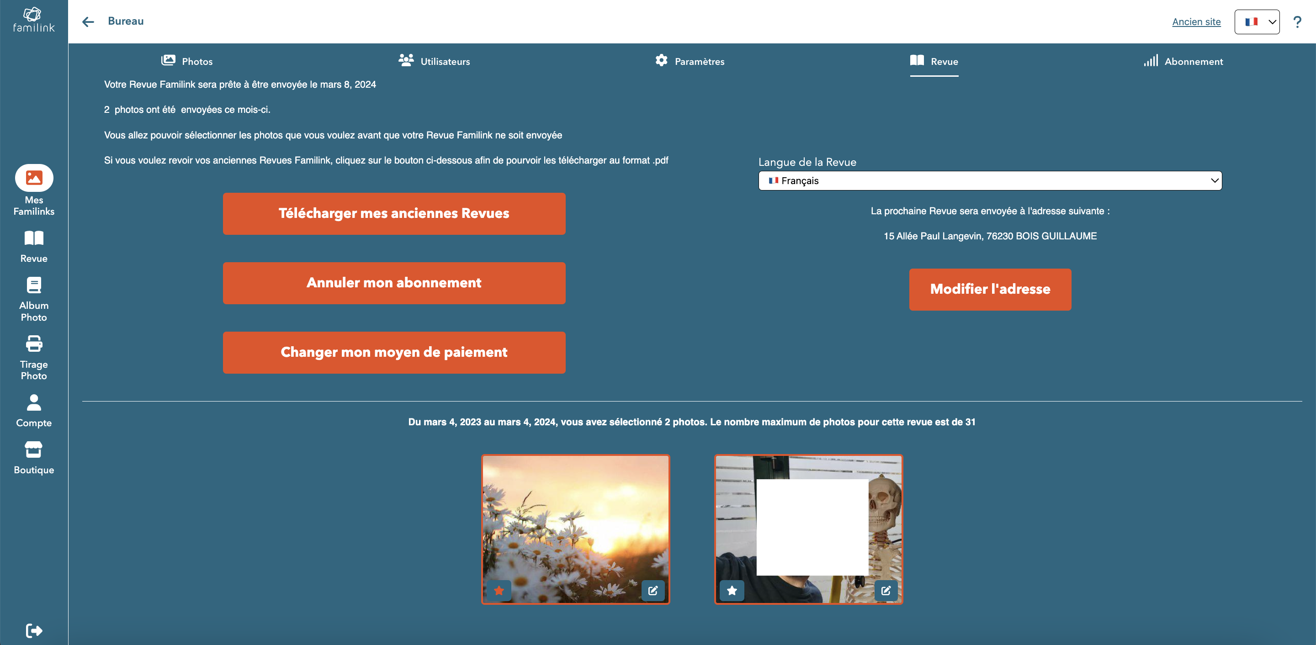Click the back arrow next to Bureau
Viewport: 1316px width, 645px height.
pyautogui.click(x=88, y=21)
